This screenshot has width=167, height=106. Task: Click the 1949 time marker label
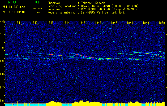tap(146, 23)
